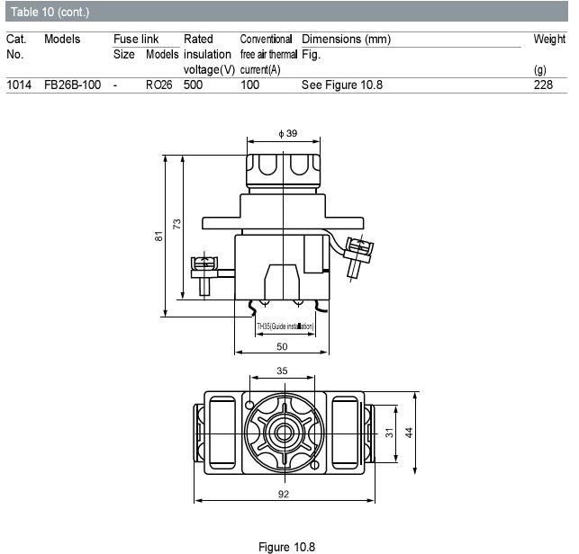Screen dimensions: 579x554
Task: Click the '44' dimension label
Action: tap(409, 433)
